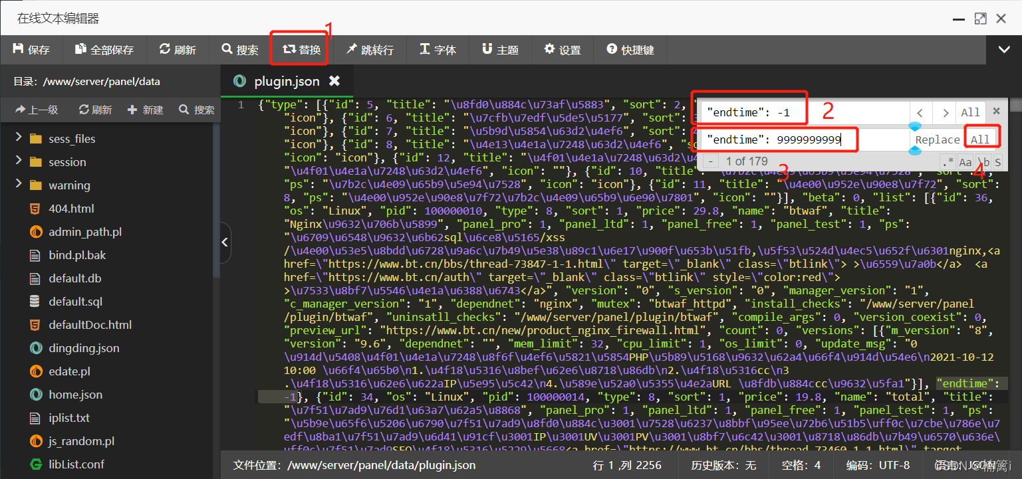Click All to replace every match
Viewport: 1022px width, 479px height.
pyautogui.click(x=980, y=140)
